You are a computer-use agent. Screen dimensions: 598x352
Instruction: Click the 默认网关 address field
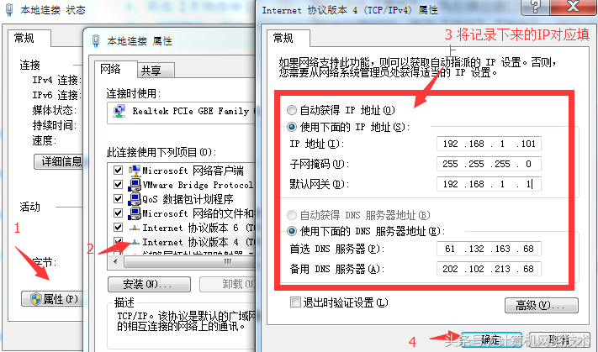tap(489, 184)
